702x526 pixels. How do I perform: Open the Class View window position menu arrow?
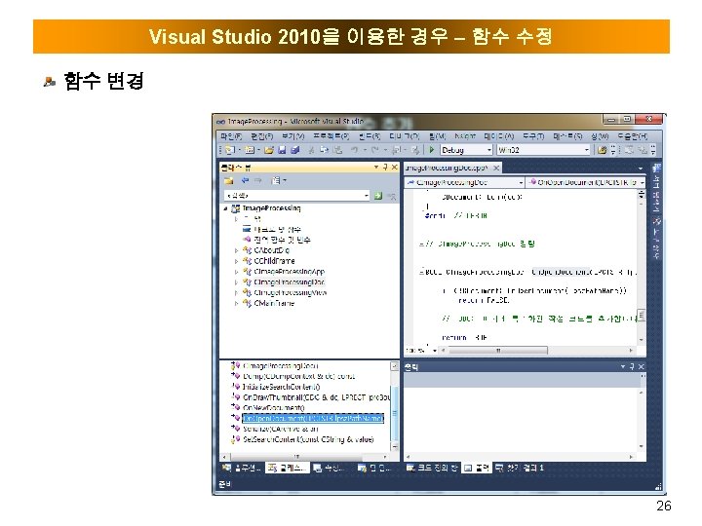point(376,168)
